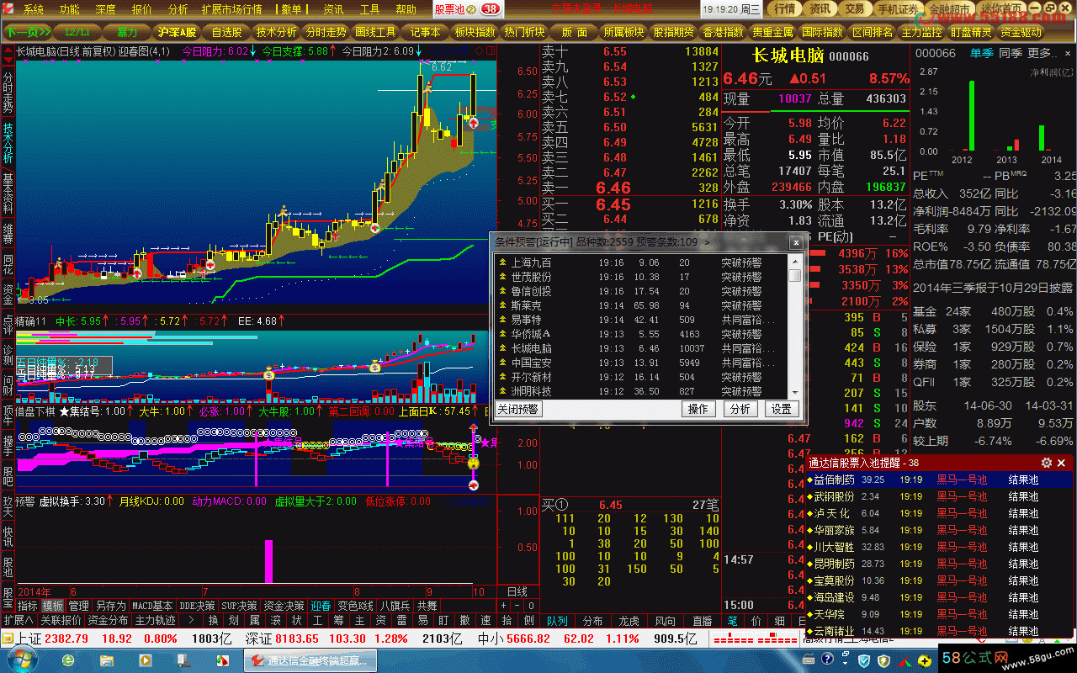The image size is (1077, 673).
Task: Select the MACD基本 template tab
Action: coord(152,606)
